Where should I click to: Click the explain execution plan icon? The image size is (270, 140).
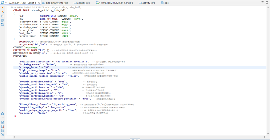click(x=2, y=20)
